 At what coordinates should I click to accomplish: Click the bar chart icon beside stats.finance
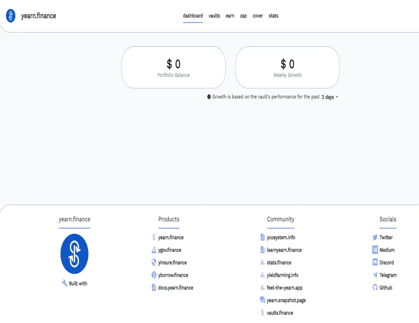(x=263, y=263)
